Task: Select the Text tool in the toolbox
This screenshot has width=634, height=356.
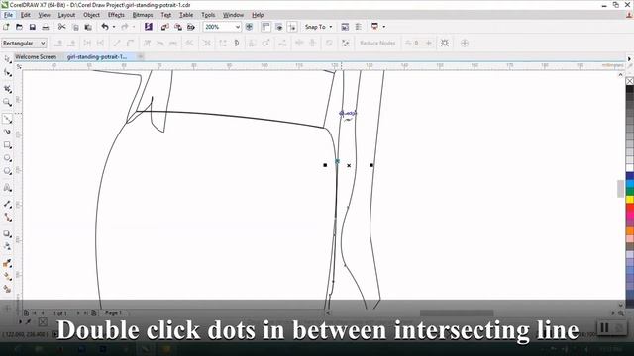Action: [7, 188]
